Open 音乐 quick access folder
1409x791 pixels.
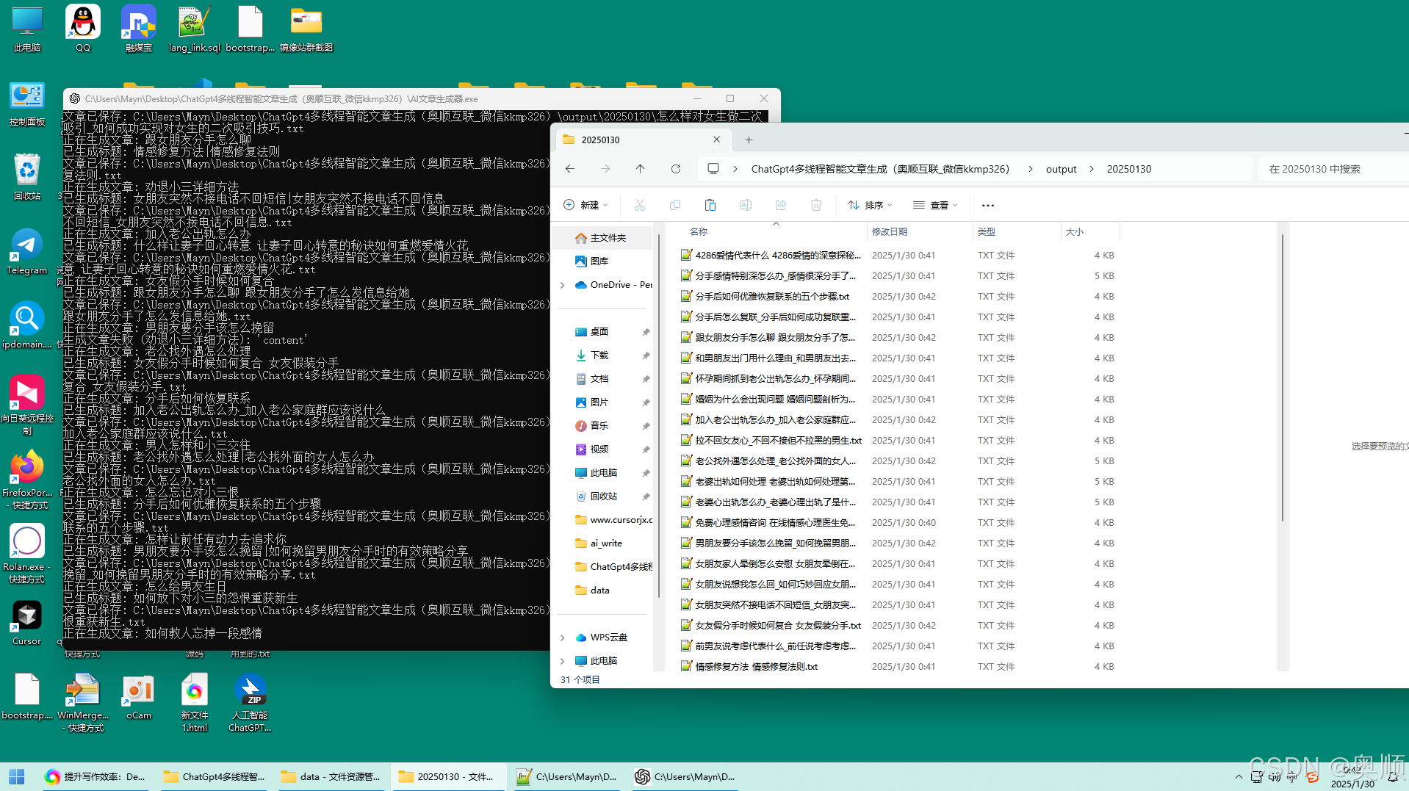[x=603, y=426]
